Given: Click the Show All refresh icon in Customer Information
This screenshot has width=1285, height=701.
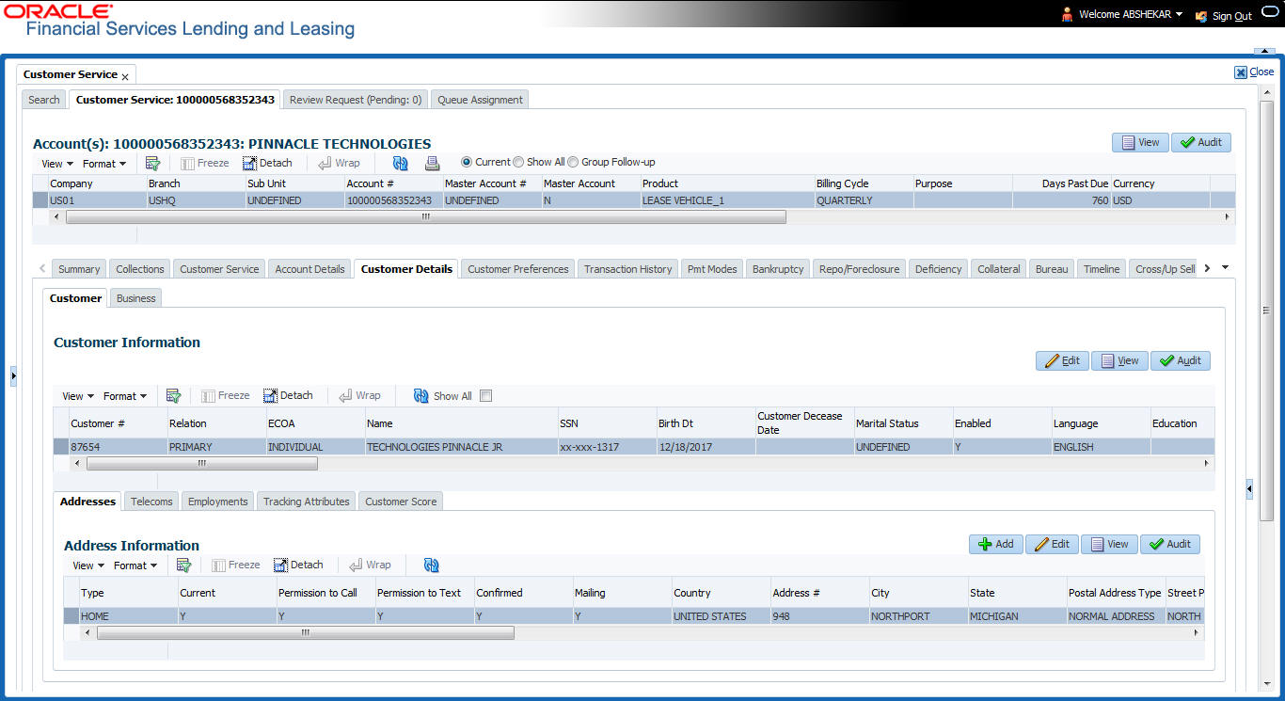Looking at the screenshot, I should click(x=421, y=396).
